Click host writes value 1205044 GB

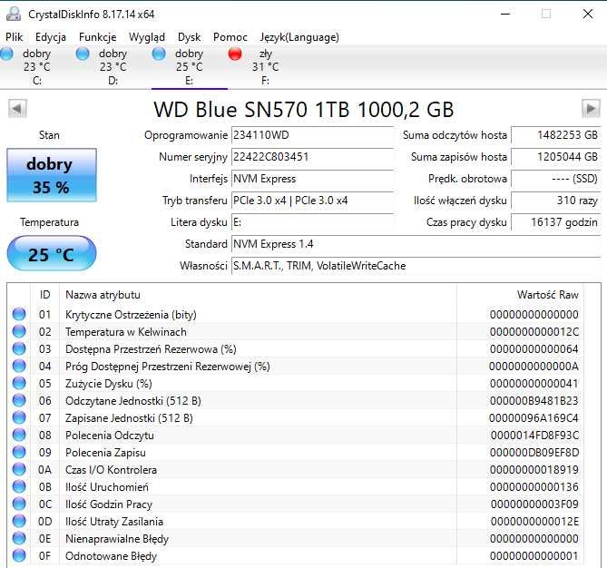coord(556,157)
